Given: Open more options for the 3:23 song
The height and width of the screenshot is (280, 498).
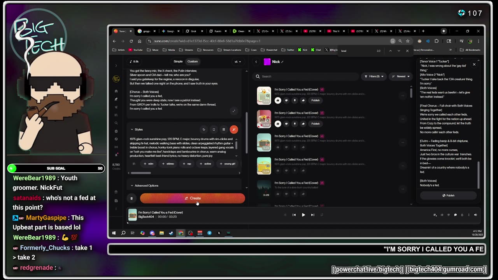Looking at the screenshot, I should click(x=403, y=142).
